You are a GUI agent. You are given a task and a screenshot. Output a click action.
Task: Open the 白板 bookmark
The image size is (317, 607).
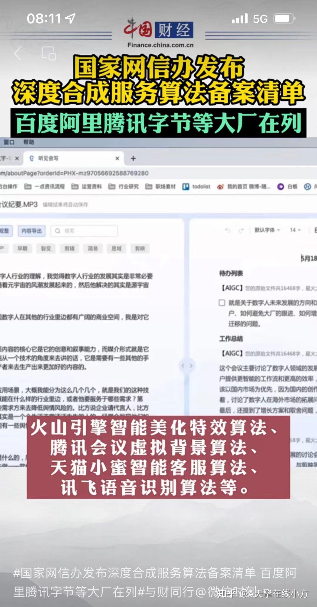(288, 187)
